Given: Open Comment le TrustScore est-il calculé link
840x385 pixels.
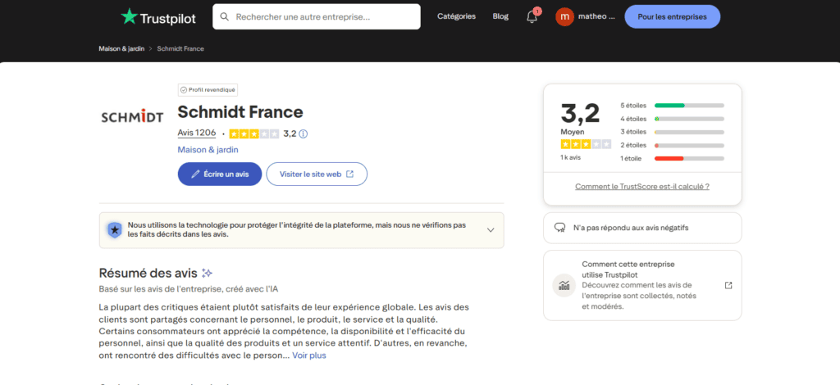Looking at the screenshot, I should [642, 187].
